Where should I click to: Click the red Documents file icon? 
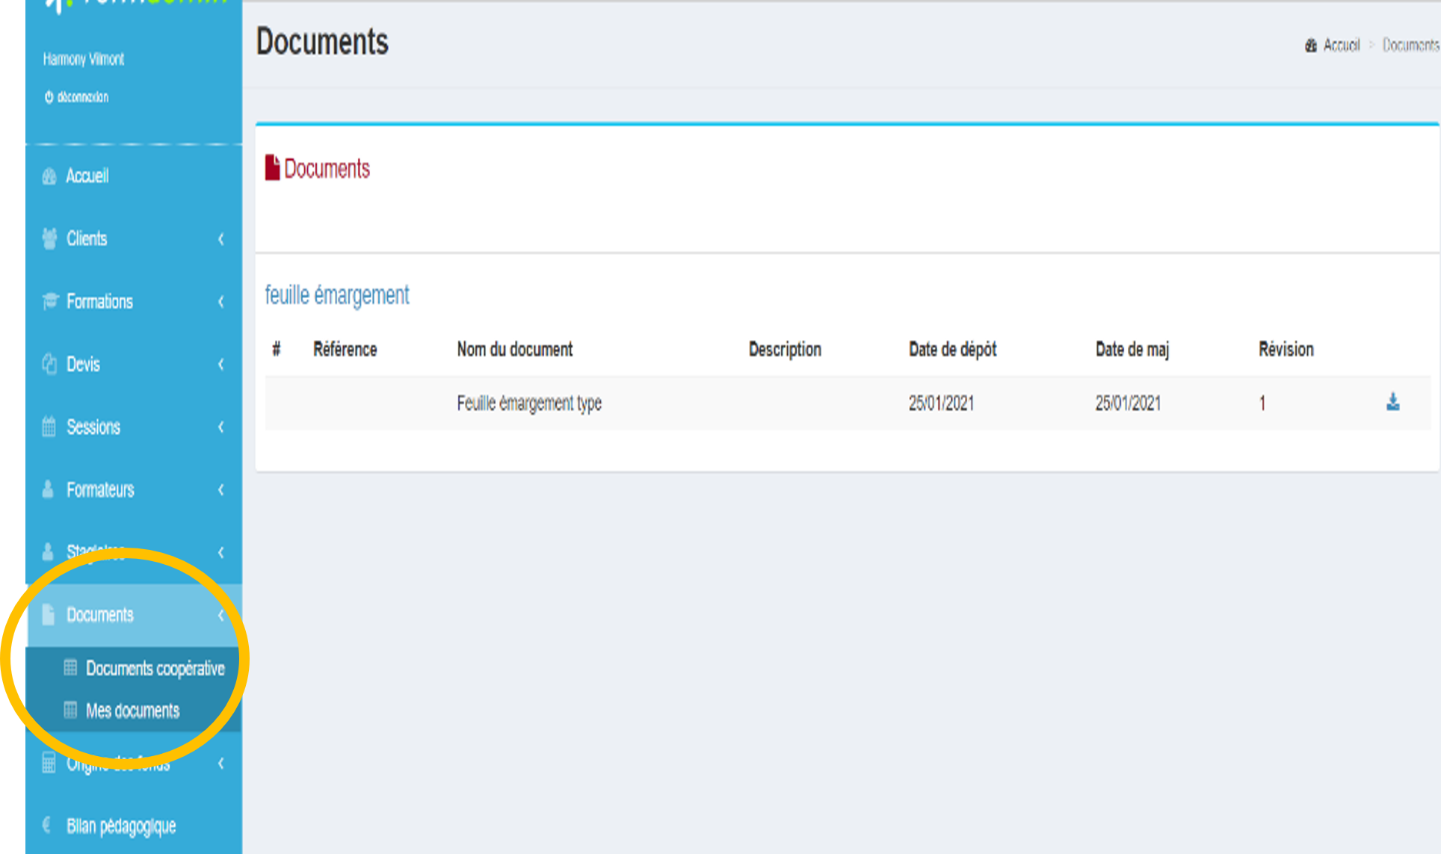pyautogui.click(x=272, y=168)
